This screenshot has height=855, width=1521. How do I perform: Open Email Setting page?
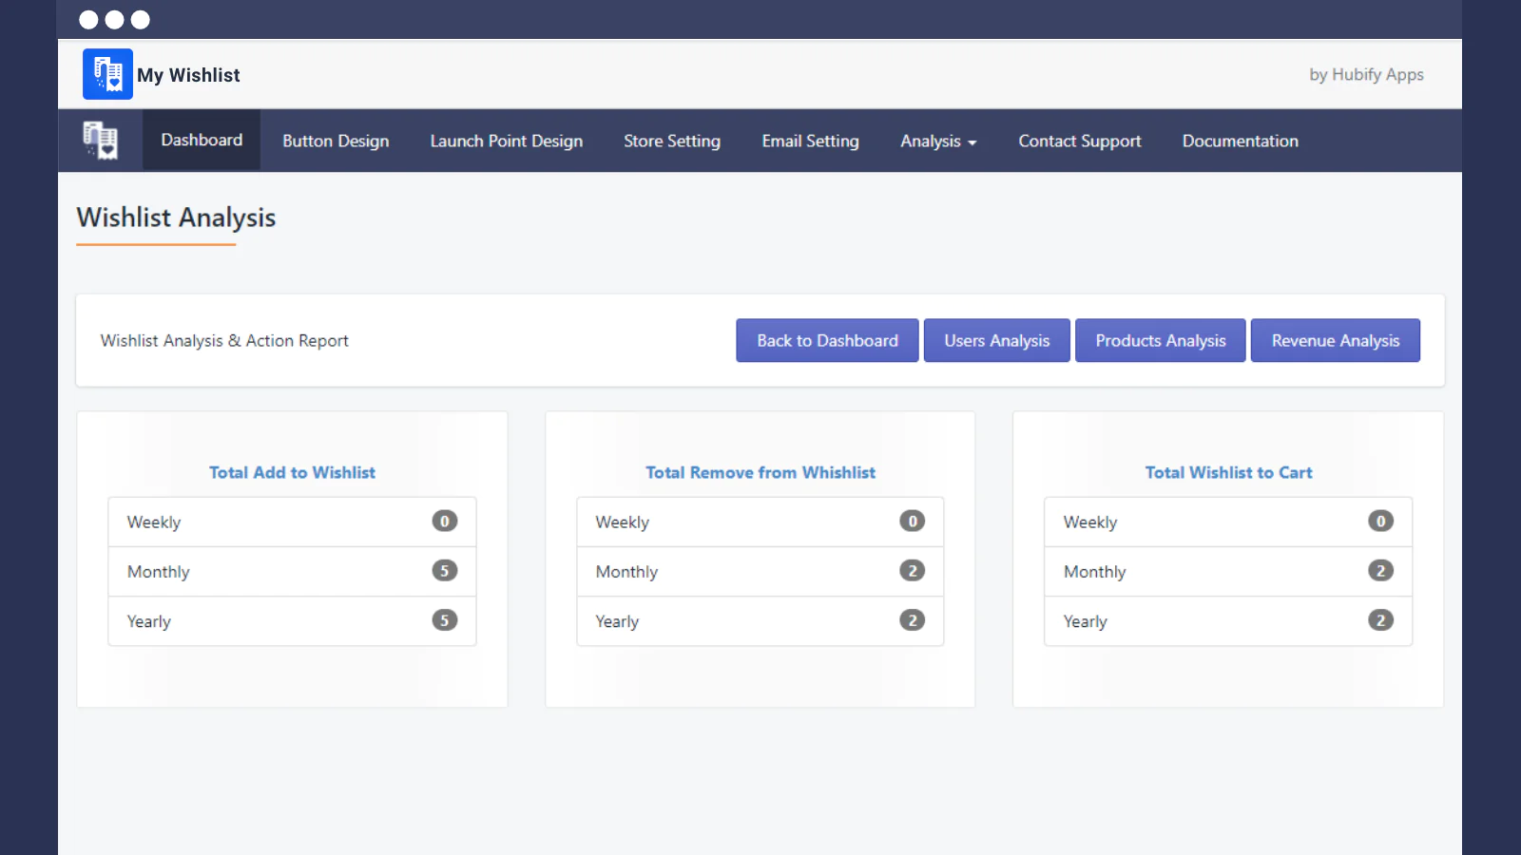tap(810, 141)
